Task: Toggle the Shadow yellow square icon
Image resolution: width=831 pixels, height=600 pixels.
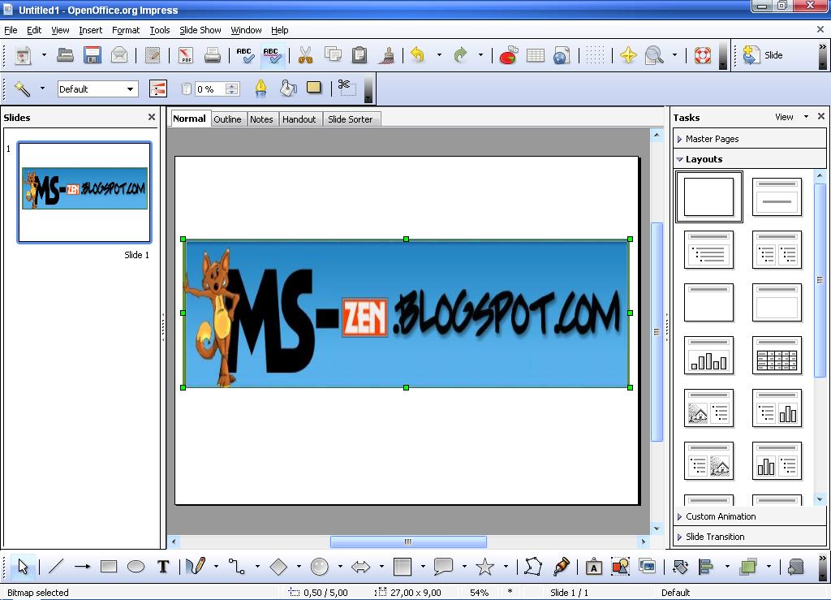Action: pyautogui.click(x=314, y=88)
